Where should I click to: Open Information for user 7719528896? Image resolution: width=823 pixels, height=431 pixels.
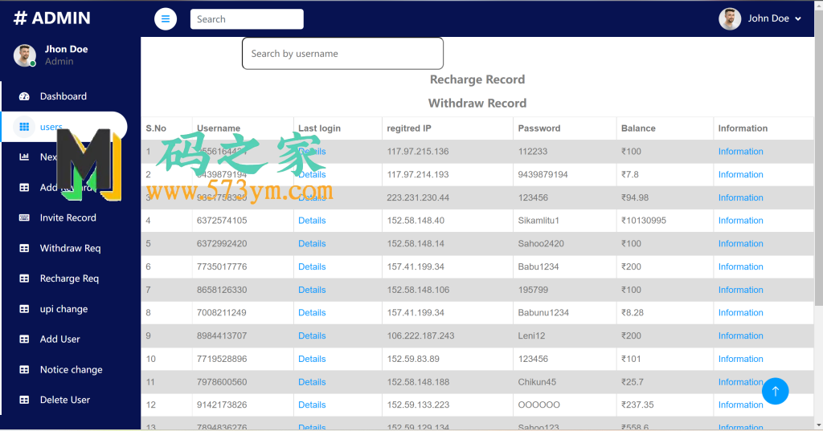point(740,359)
